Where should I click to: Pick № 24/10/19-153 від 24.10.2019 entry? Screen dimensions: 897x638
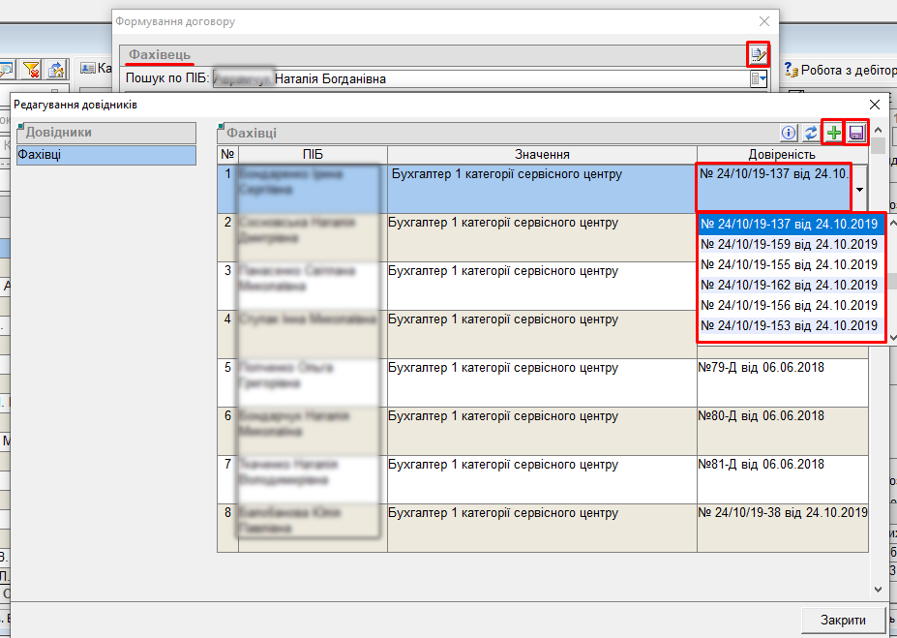point(790,325)
